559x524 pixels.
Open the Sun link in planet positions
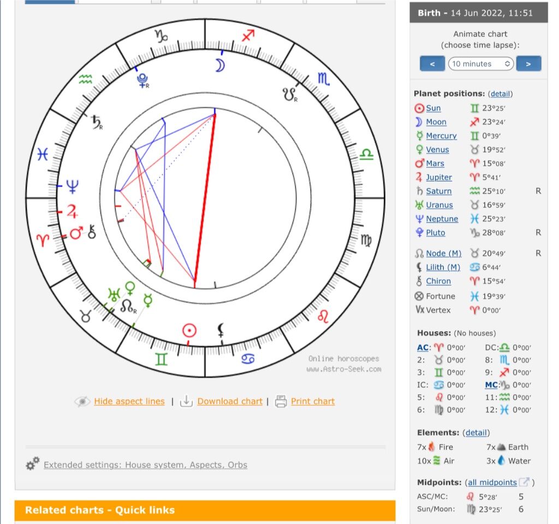click(x=433, y=108)
